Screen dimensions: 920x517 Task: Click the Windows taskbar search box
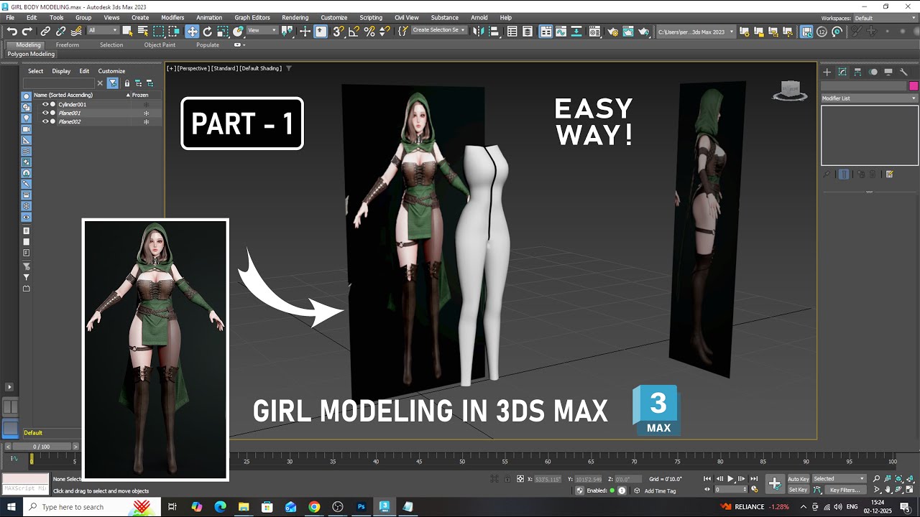81,507
